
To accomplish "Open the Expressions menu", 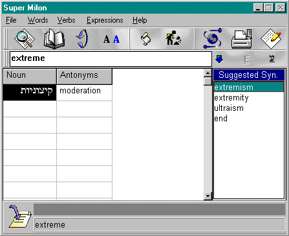I will tap(105, 20).
